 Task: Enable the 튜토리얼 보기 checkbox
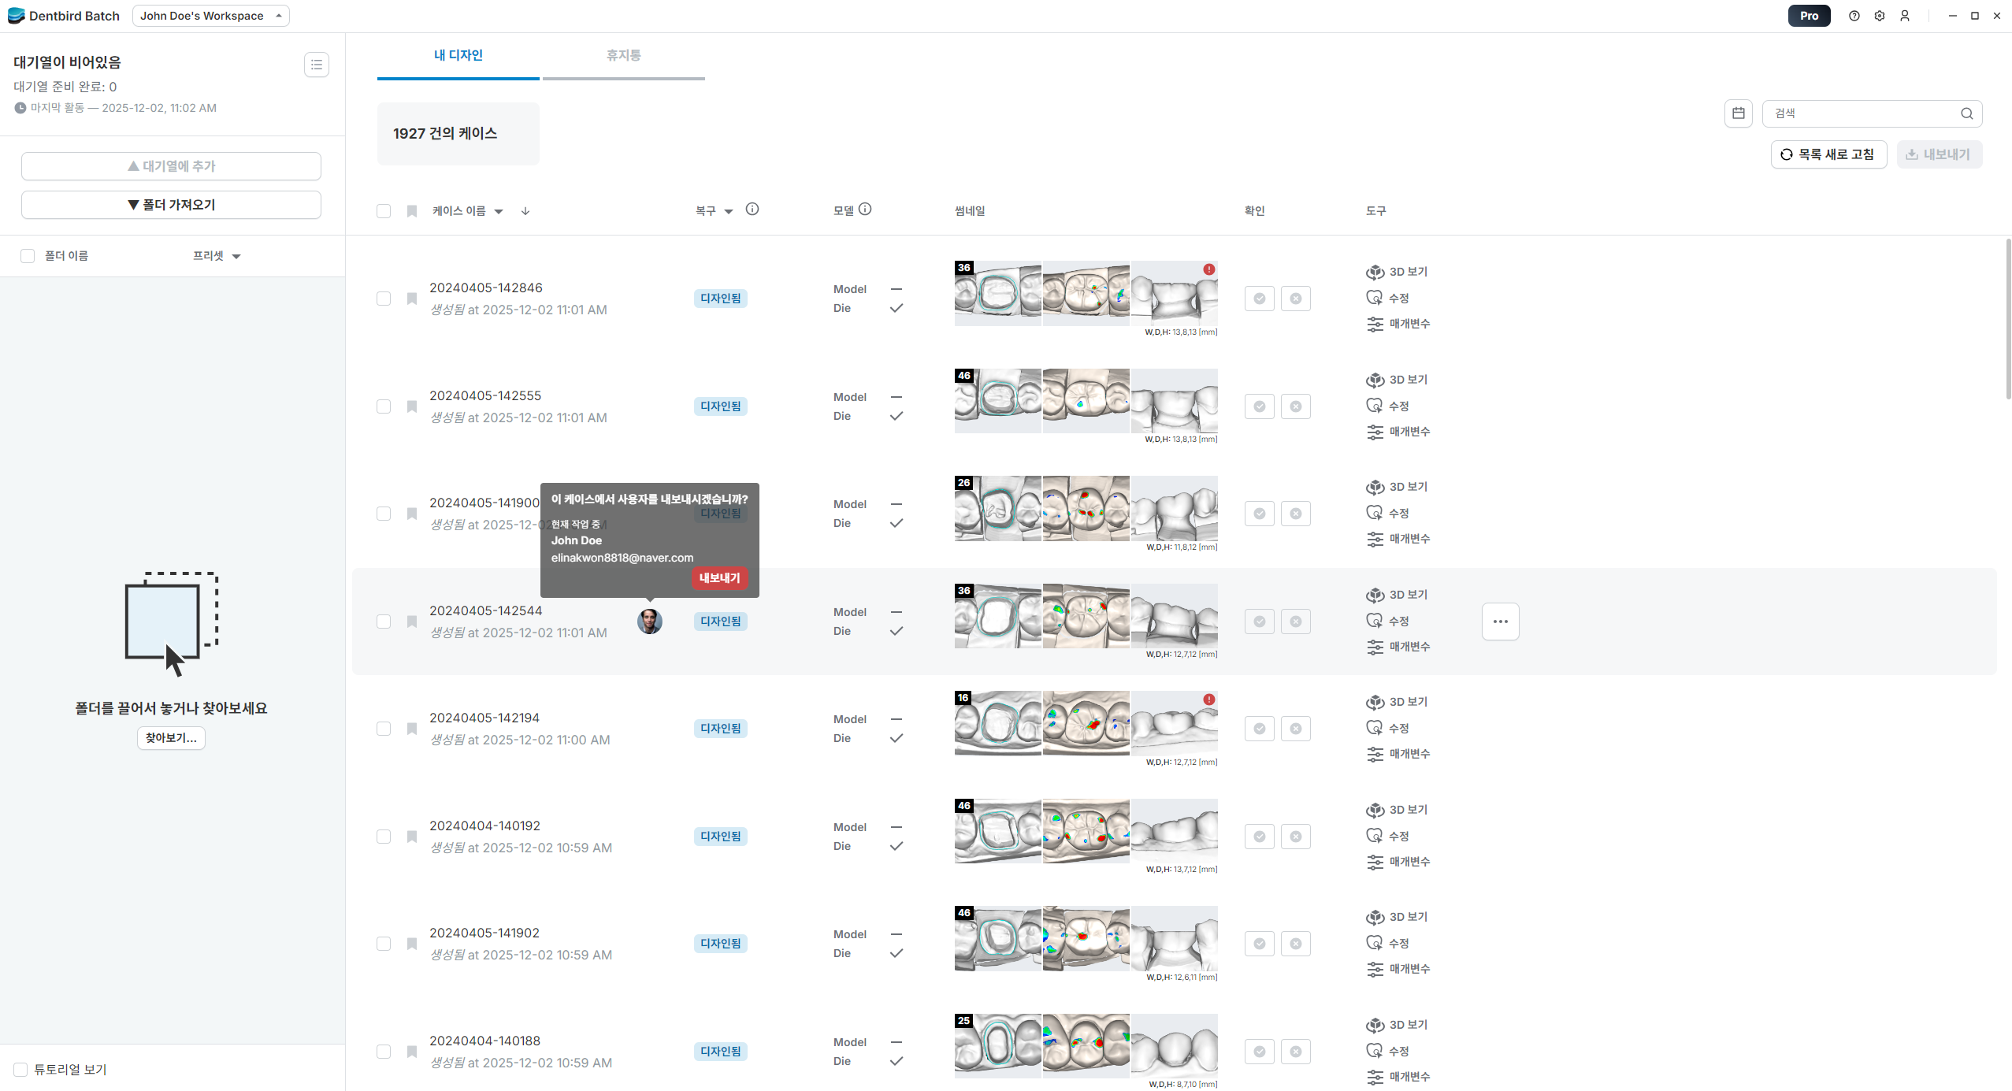tap(21, 1069)
